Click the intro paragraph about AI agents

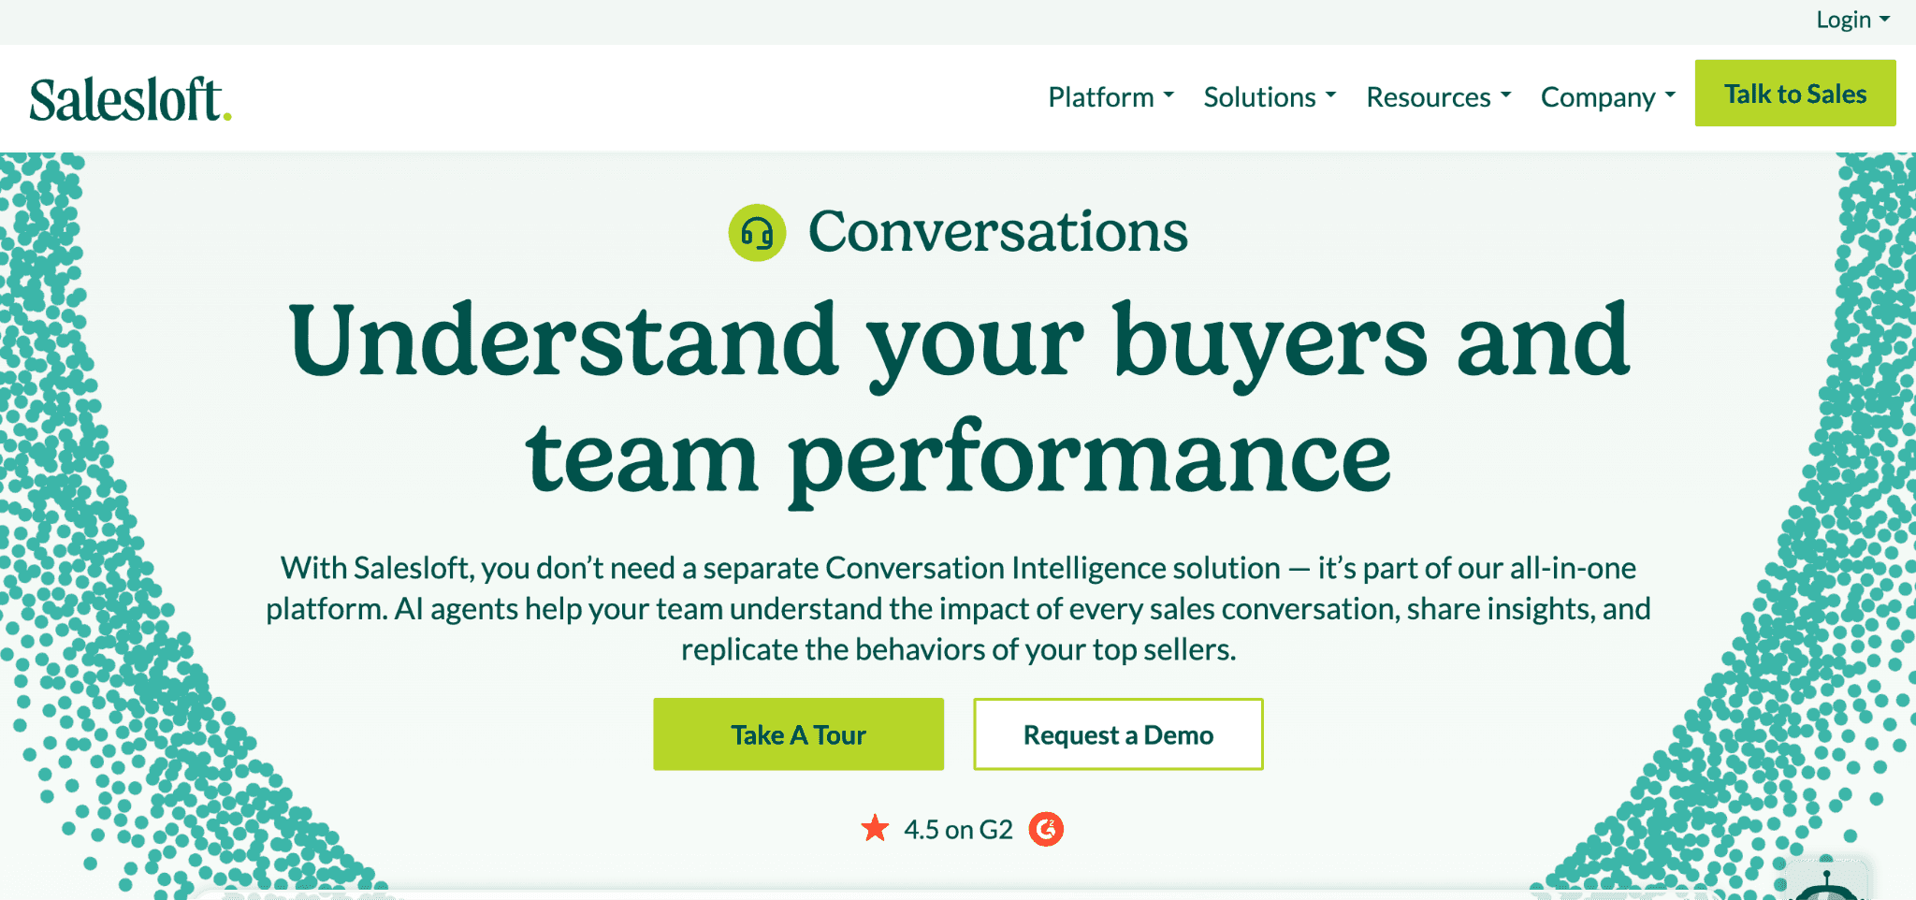(x=956, y=608)
